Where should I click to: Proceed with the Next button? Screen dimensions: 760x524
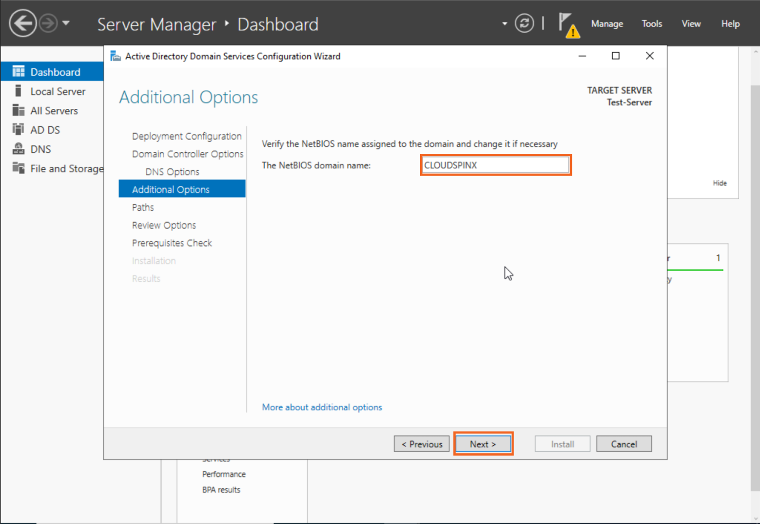[483, 444]
